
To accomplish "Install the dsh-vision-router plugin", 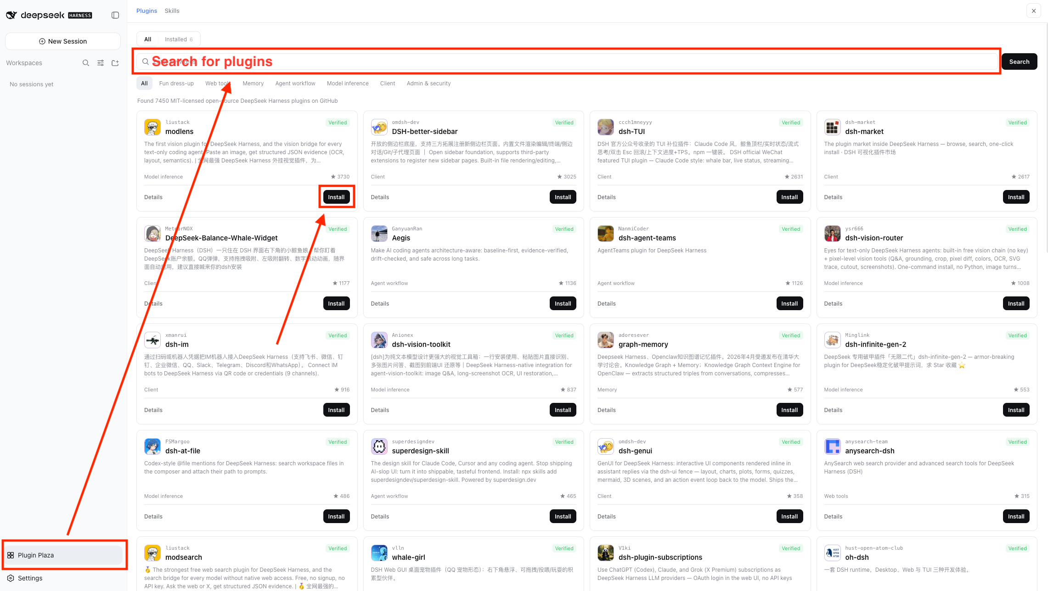I will click(x=1016, y=303).
